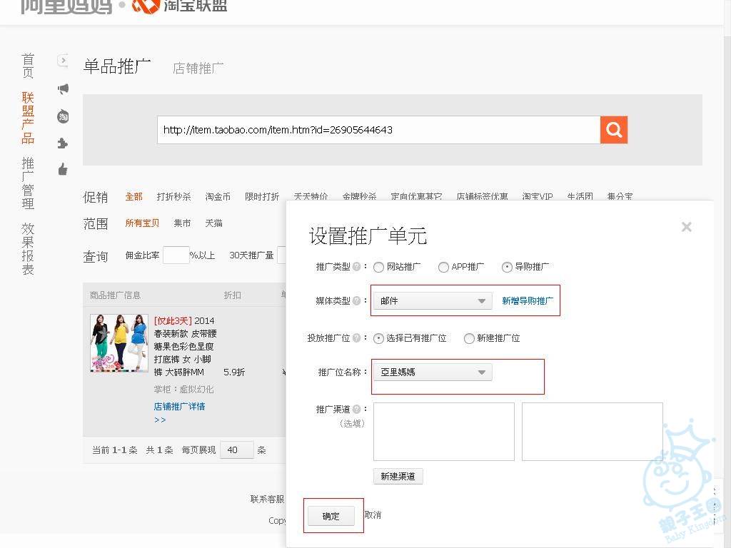
Task: Click the 商品推广信息 column header
Action: [115, 295]
